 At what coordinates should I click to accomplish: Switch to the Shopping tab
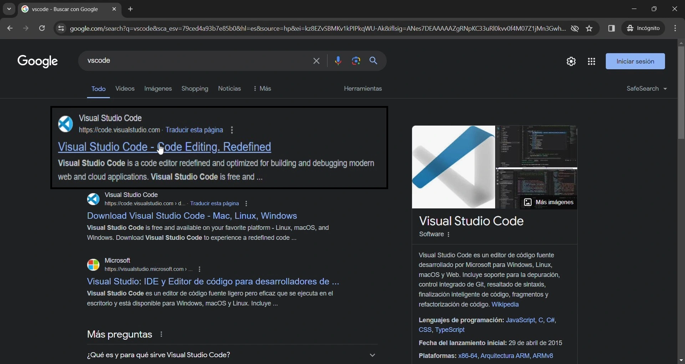(x=195, y=89)
